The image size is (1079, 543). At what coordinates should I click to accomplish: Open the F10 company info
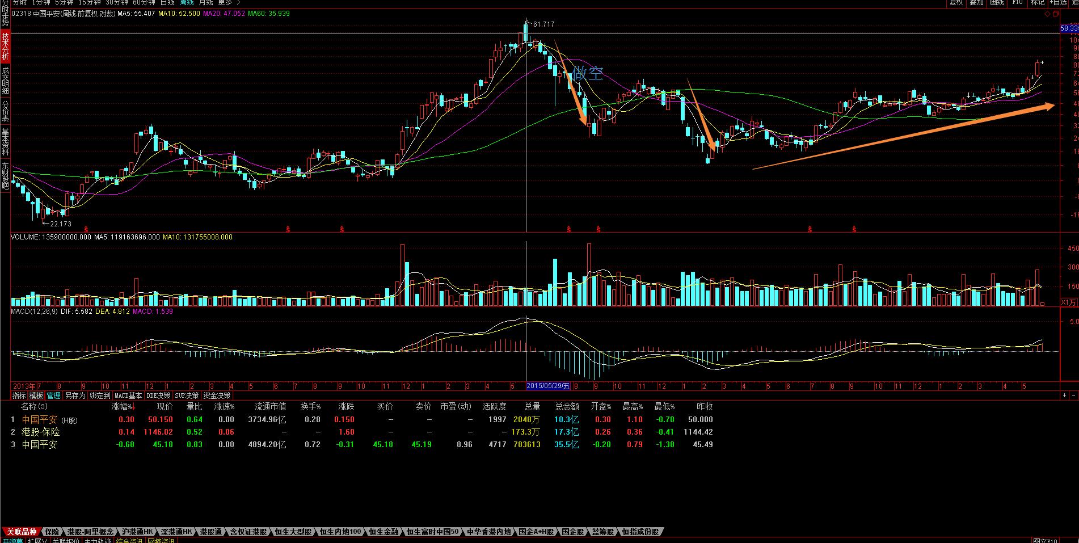click(x=1017, y=3)
